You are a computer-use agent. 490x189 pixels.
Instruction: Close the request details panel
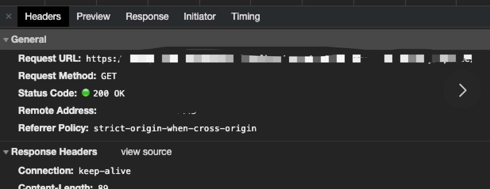pos(9,17)
